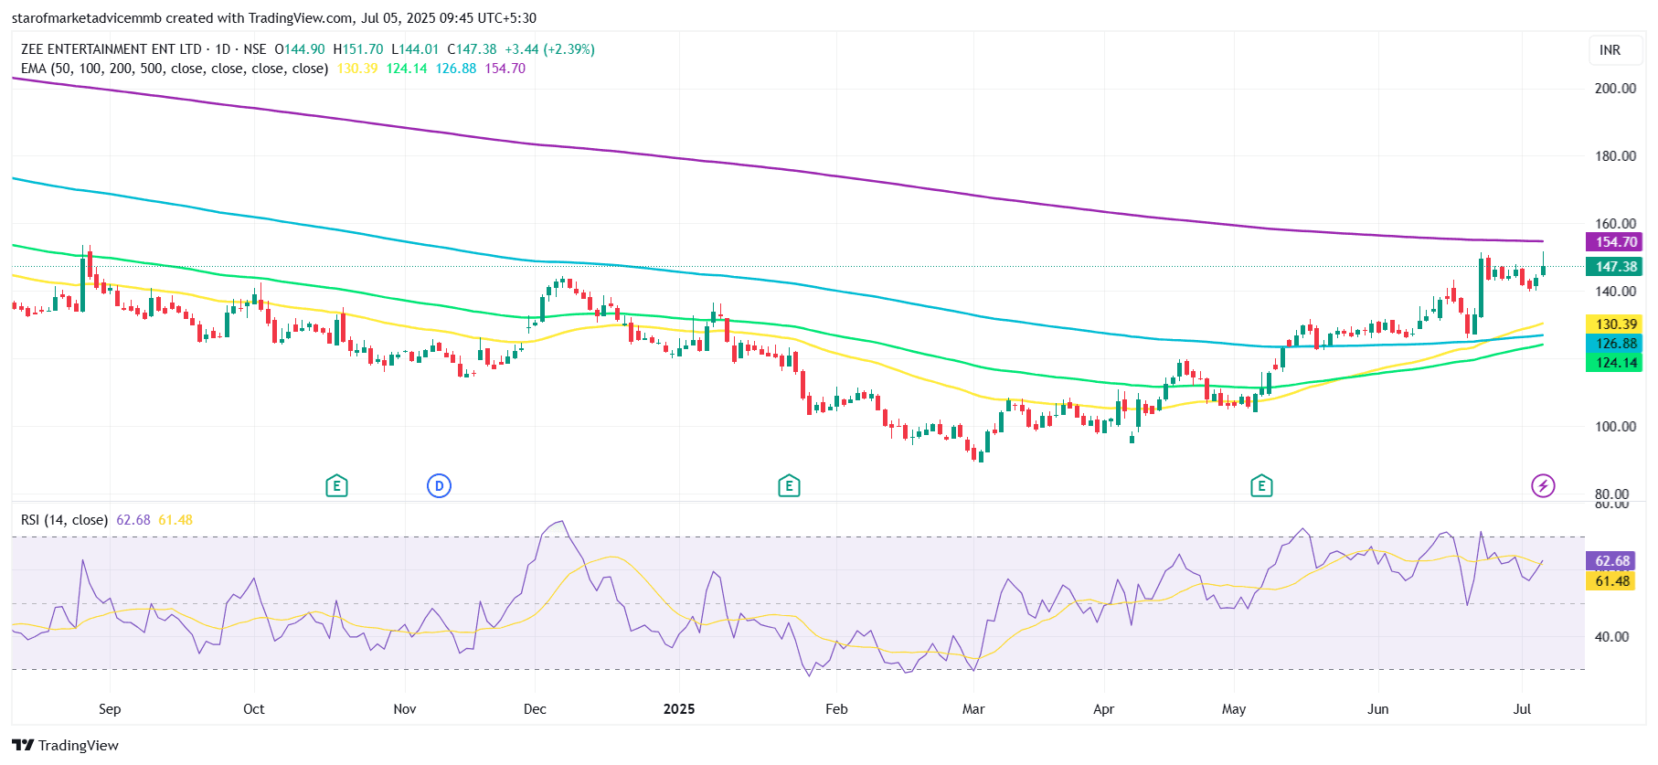Click the 100.00 price scale label
Screen dimensions: 1658x765
pos(1615,427)
